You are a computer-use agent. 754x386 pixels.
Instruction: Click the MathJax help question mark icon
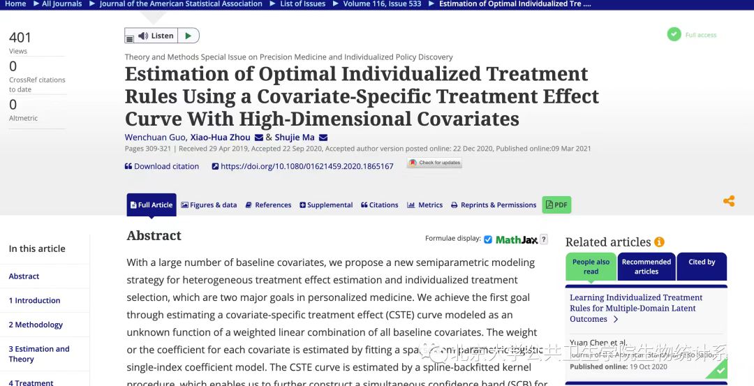[x=544, y=239]
